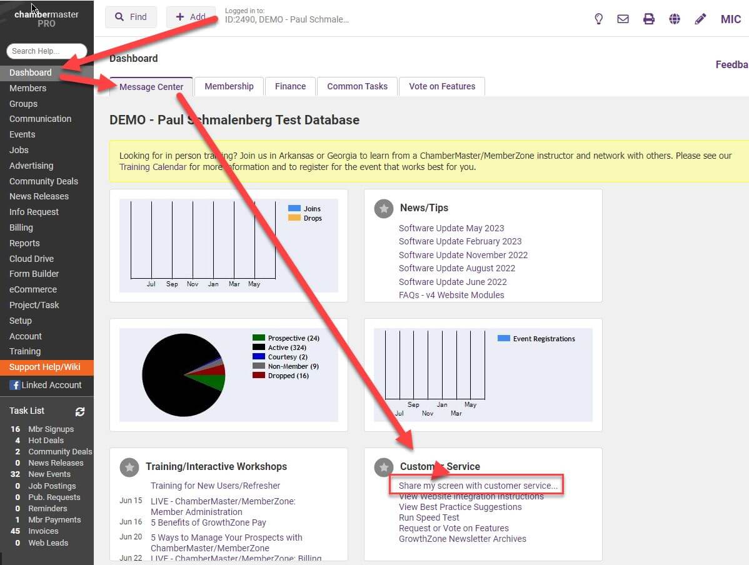Screen dimensions: 749x565
Task: Click the Search Help input field
Action: coord(46,51)
